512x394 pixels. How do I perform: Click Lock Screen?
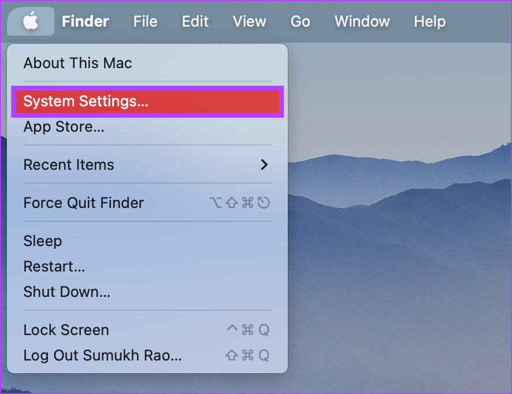[x=66, y=330]
